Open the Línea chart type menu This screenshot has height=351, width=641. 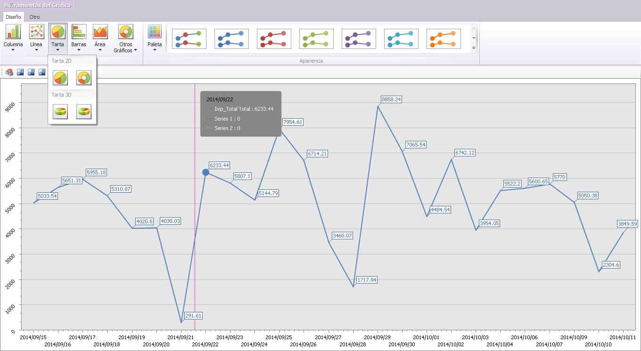pos(36,38)
